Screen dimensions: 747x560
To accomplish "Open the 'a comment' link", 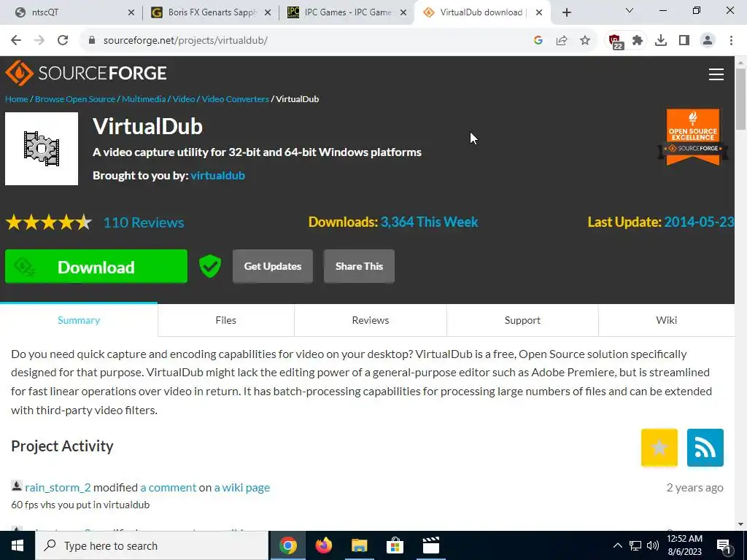I will 169,487.
